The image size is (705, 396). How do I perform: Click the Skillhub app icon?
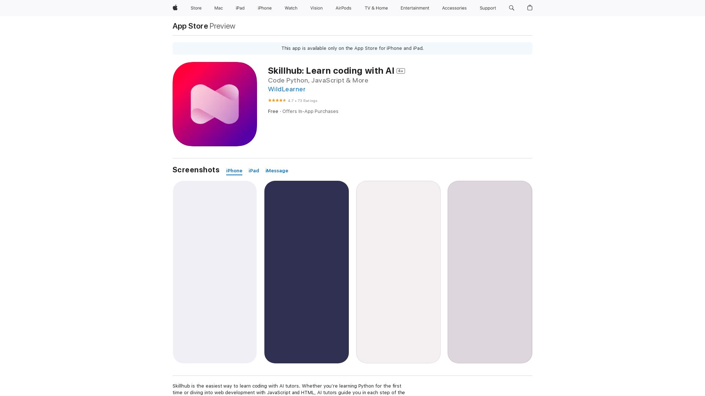point(215,104)
